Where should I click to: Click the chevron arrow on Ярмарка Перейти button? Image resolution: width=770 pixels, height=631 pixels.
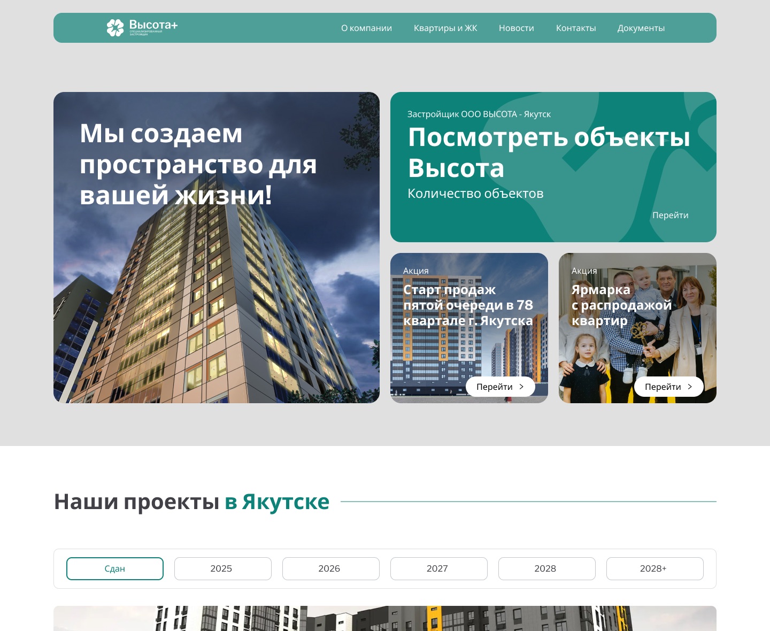coord(690,387)
